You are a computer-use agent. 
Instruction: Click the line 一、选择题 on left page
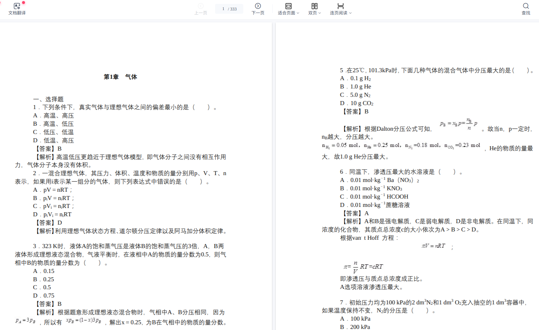(49, 99)
